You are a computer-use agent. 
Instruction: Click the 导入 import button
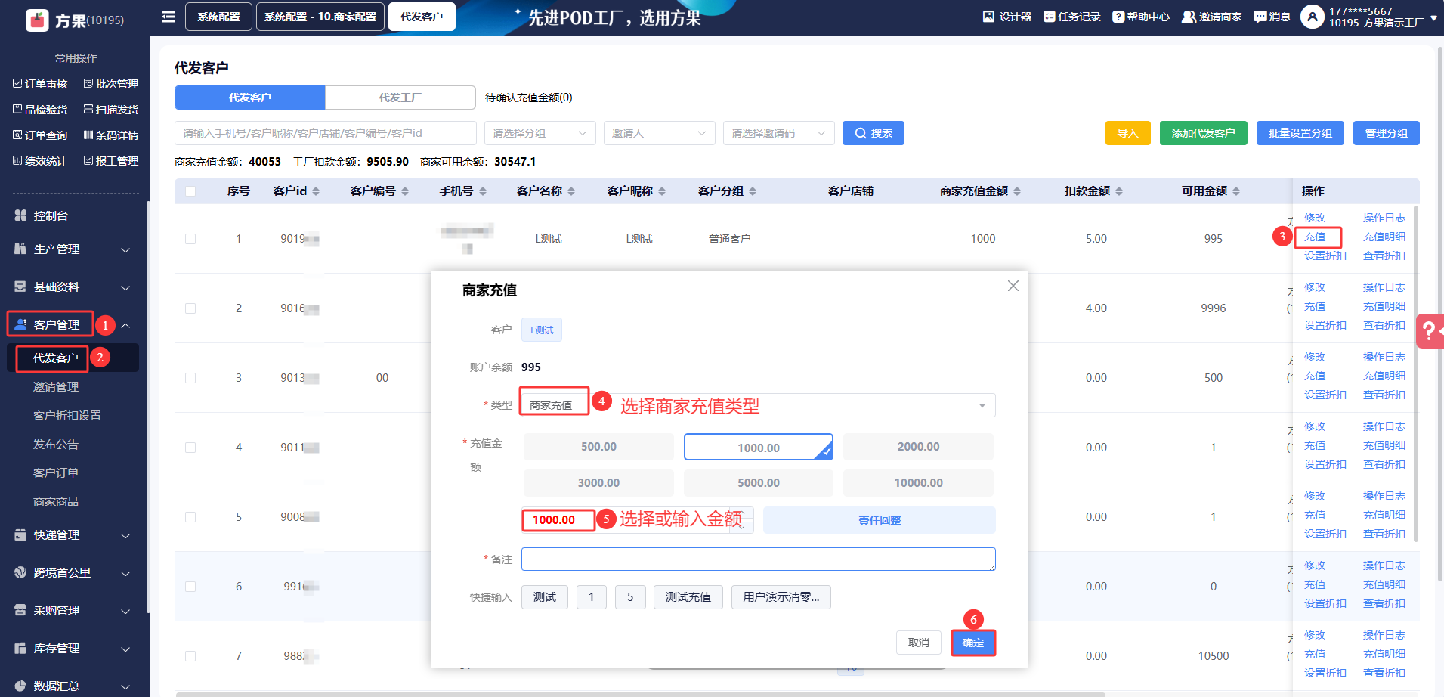coord(1128,133)
